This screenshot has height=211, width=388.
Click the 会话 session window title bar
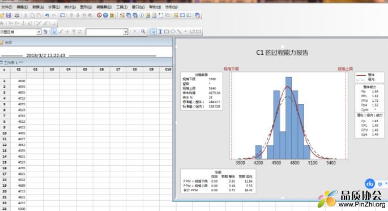click(86, 42)
